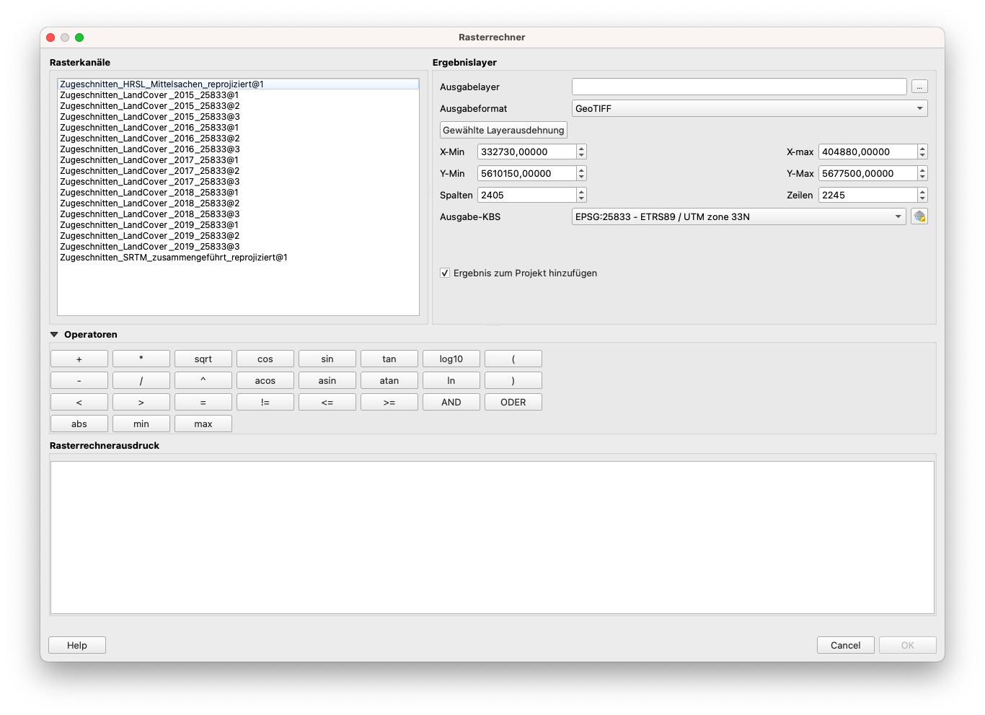This screenshot has width=985, height=715.
Task: Select Zugeschnitten_SRTM_zusammengeführt_reprojiziert@1 band
Action: [x=238, y=258]
